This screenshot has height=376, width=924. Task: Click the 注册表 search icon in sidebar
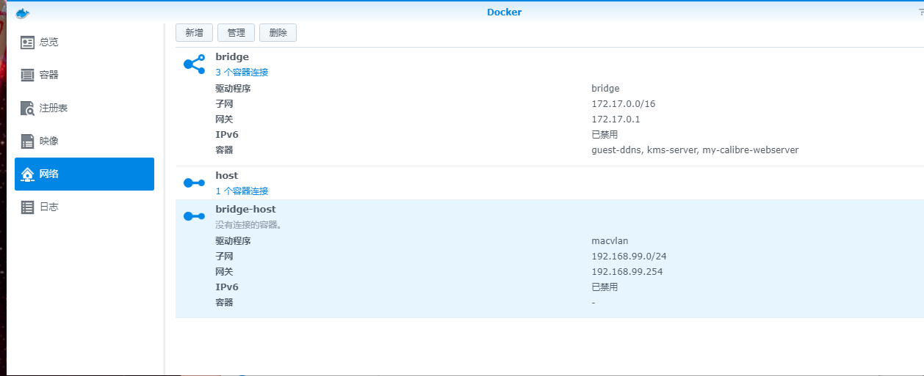coord(28,108)
